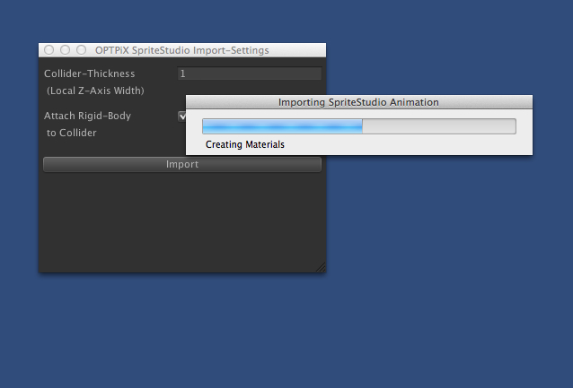The height and width of the screenshot is (388, 573).
Task: Zoom the Import-Settings window
Action: (x=81, y=50)
